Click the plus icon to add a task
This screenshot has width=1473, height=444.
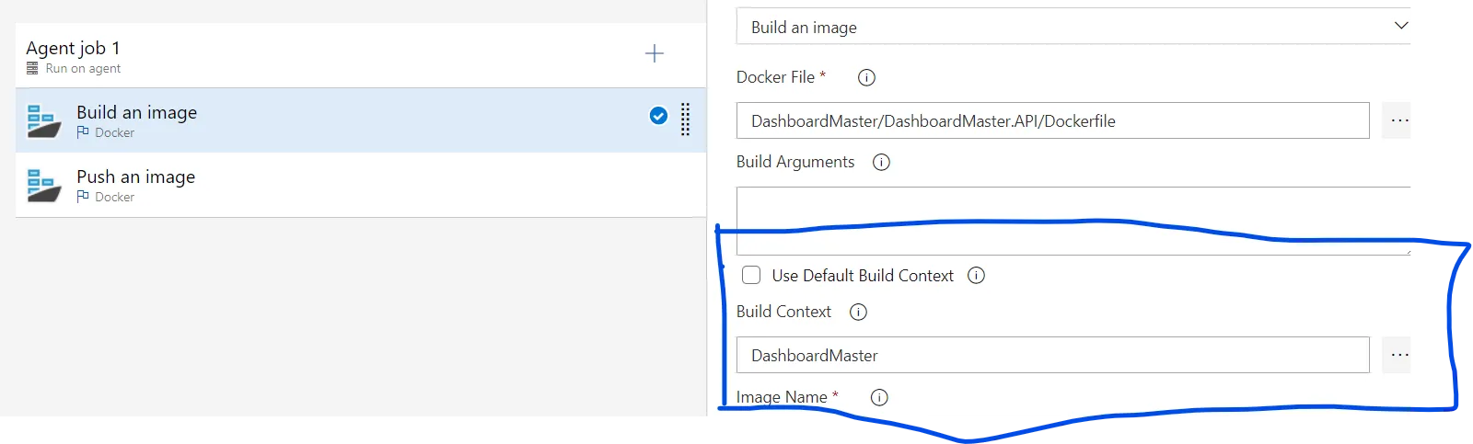pos(654,54)
